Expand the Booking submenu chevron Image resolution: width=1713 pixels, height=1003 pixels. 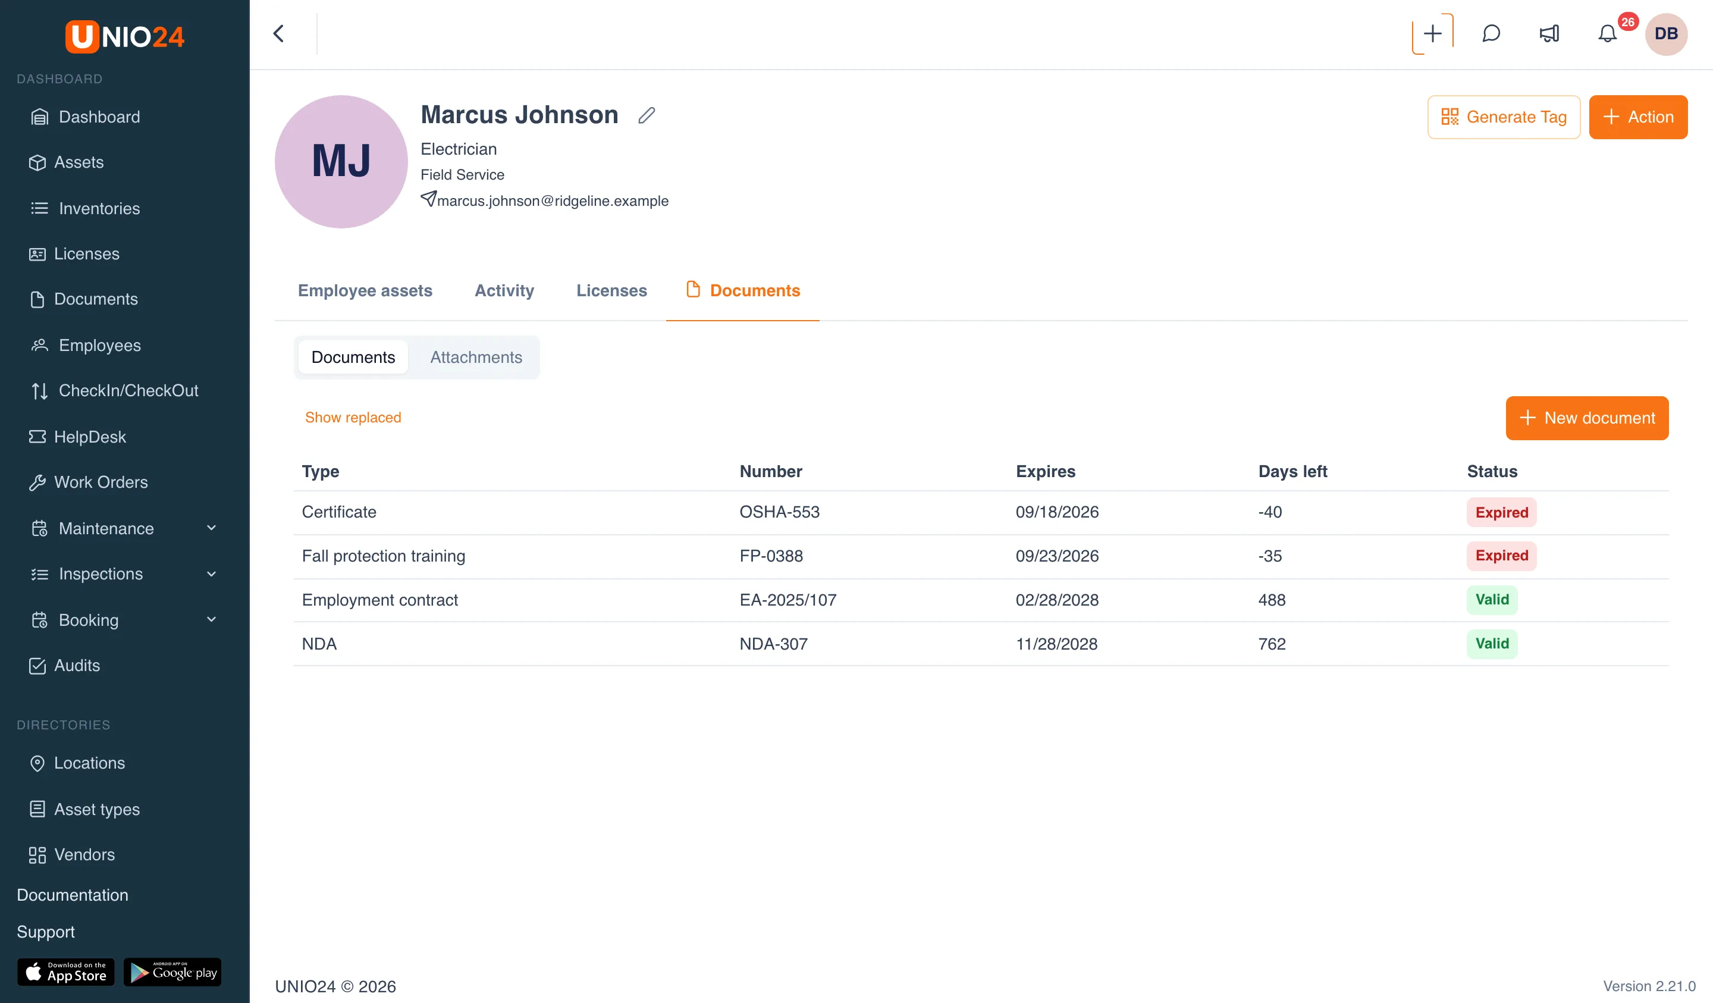tap(211, 619)
